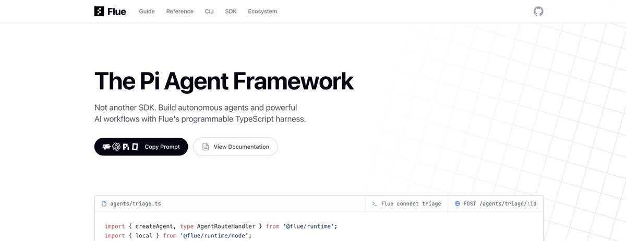Viewport: 626px width, 241px height.
Task: Open View Documentation
Action: pyautogui.click(x=235, y=147)
